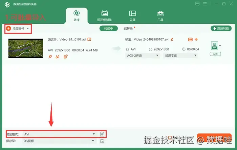Enable 高速转换 mode

[221, 28]
